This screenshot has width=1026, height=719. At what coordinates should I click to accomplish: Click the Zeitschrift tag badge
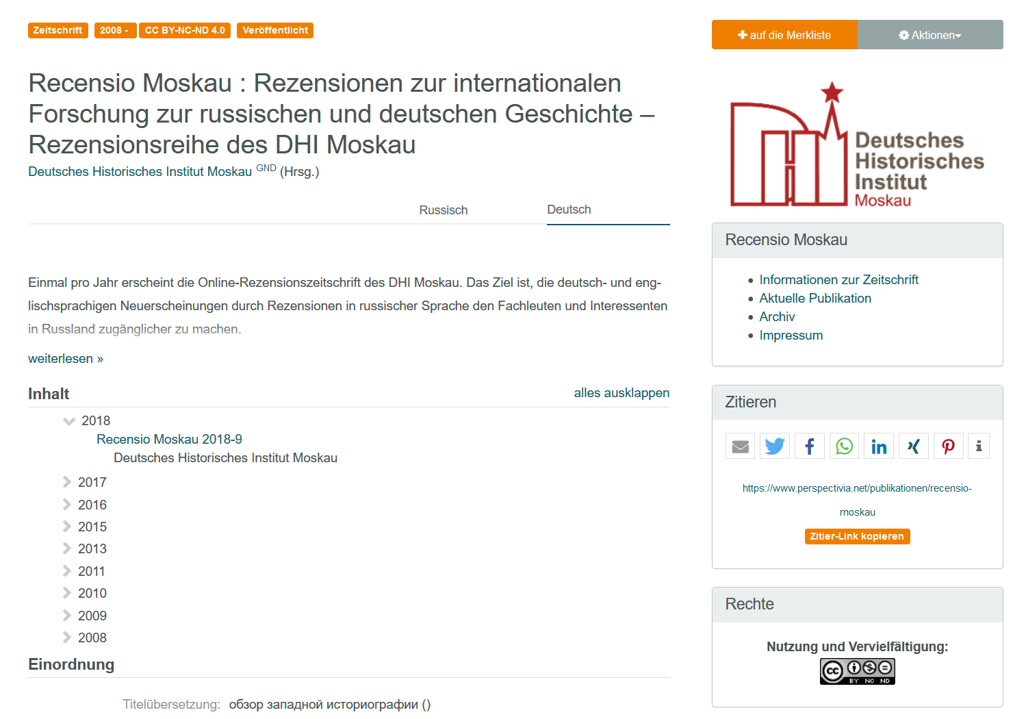[x=57, y=30]
